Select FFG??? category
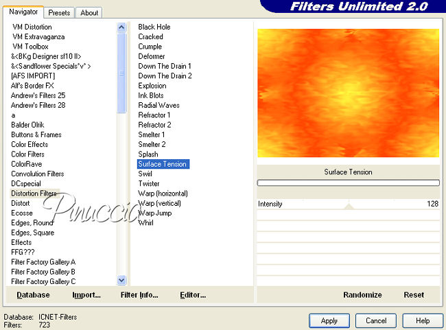Image resolution: width=446 pixels, height=330 pixels. pos(23,252)
